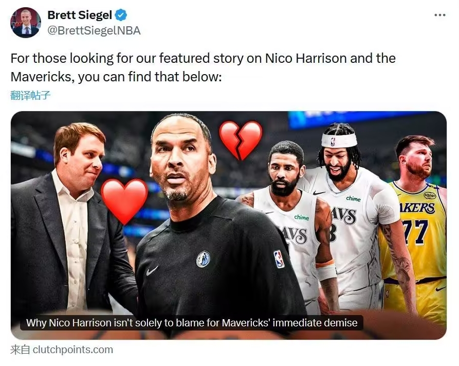Click the blue verified badge
Viewport: 459px width, 366px height.
tap(122, 15)
